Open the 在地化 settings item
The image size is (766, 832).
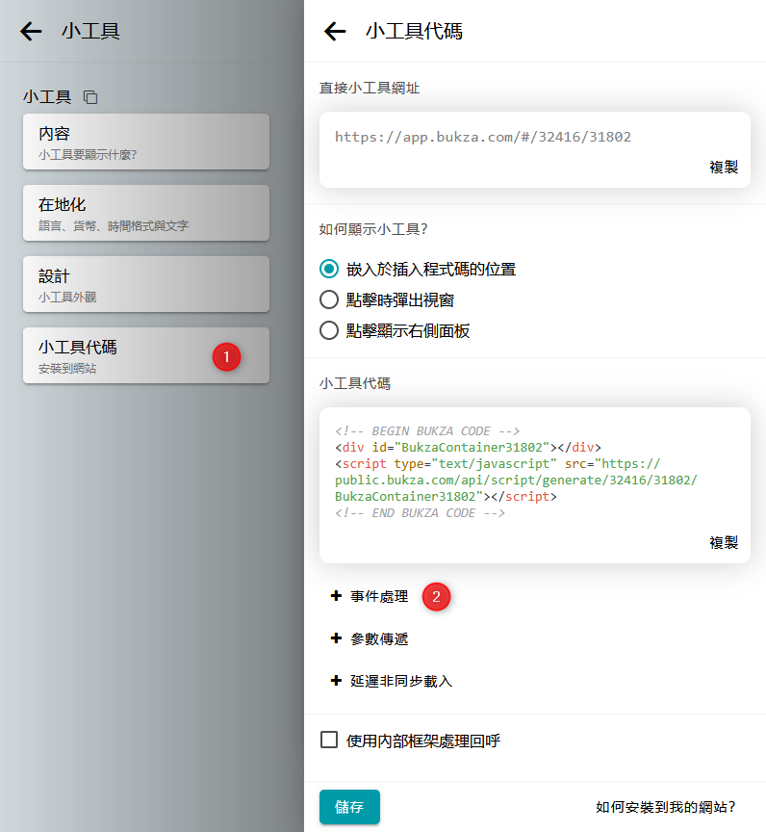pyautogui.click(x=146, y=213)
